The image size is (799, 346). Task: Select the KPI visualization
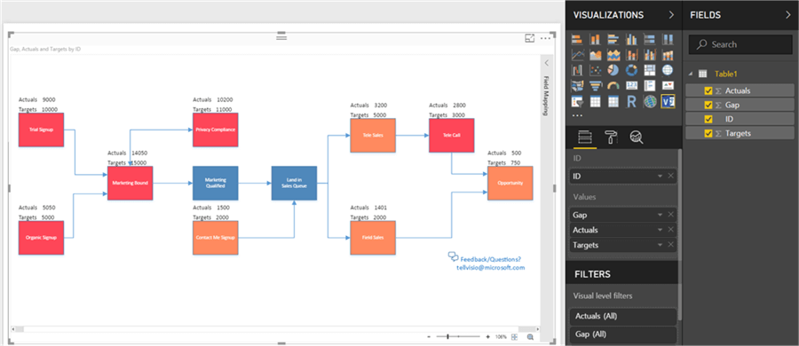point(668,85)
